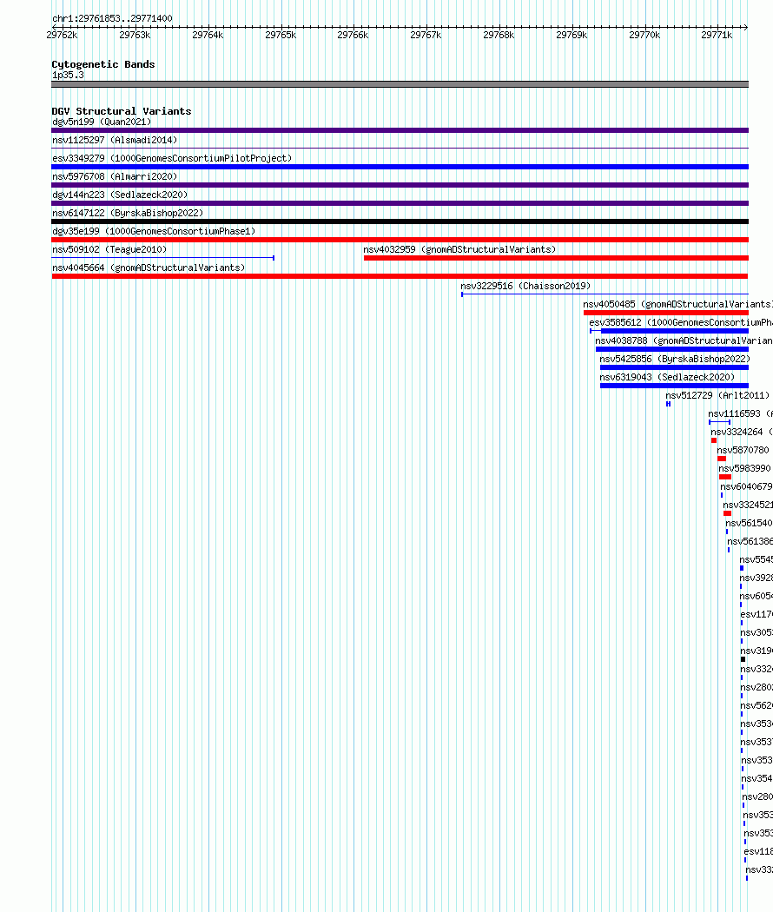
Task: Open variant nsv5870780 label
Action: pos(743,450)
